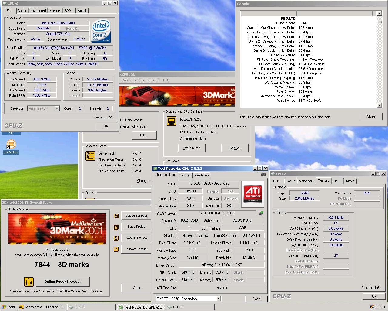
Task: Click the Core Speed value field
Action: pos(42,79)
